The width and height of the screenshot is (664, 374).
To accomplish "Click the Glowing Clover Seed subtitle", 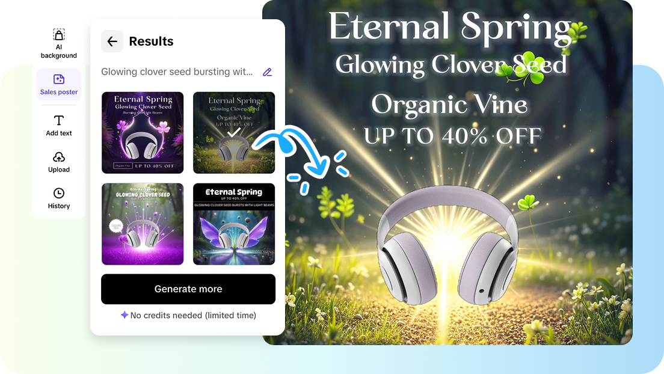I will tap(450, 65).
